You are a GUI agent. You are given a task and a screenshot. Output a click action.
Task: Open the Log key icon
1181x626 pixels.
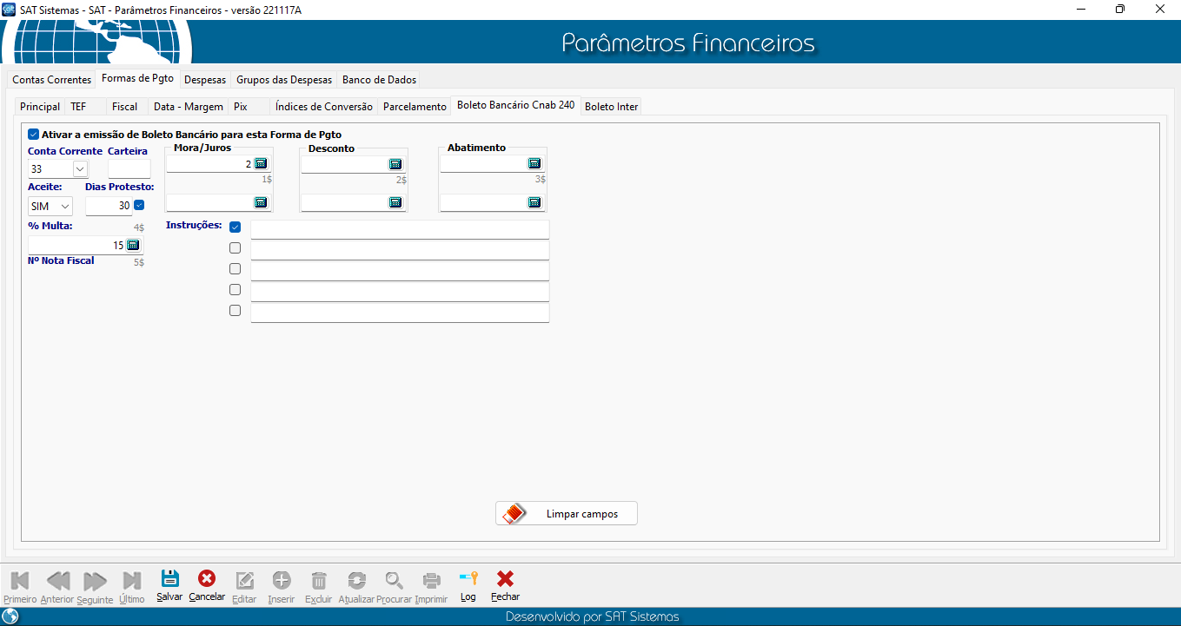(x=468, y=580)
